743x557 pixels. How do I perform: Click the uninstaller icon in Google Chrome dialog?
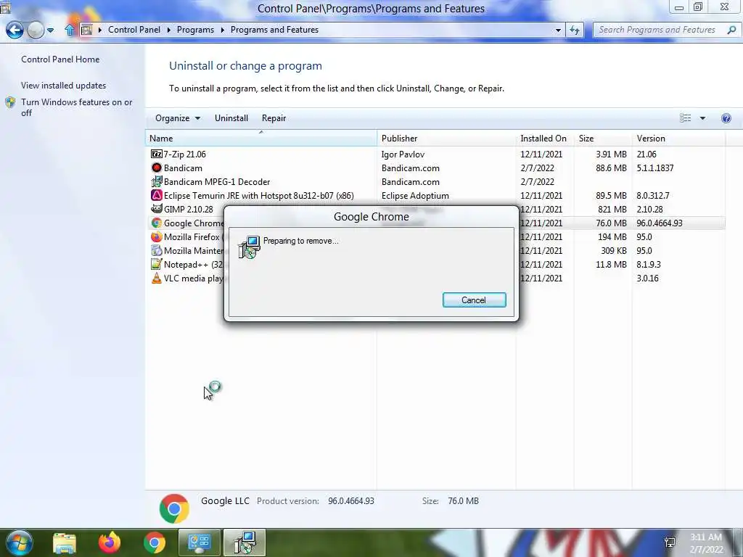point(250,247)
